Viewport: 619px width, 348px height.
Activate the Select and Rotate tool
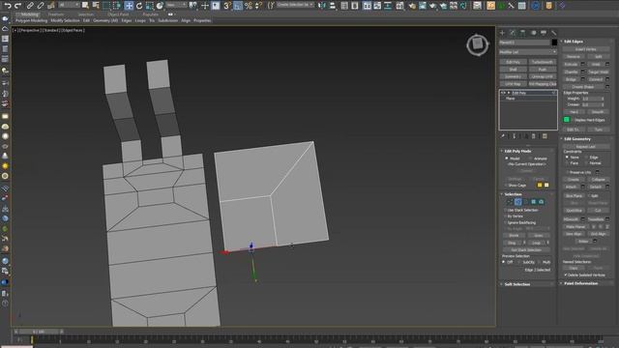[x=139, y=6]
